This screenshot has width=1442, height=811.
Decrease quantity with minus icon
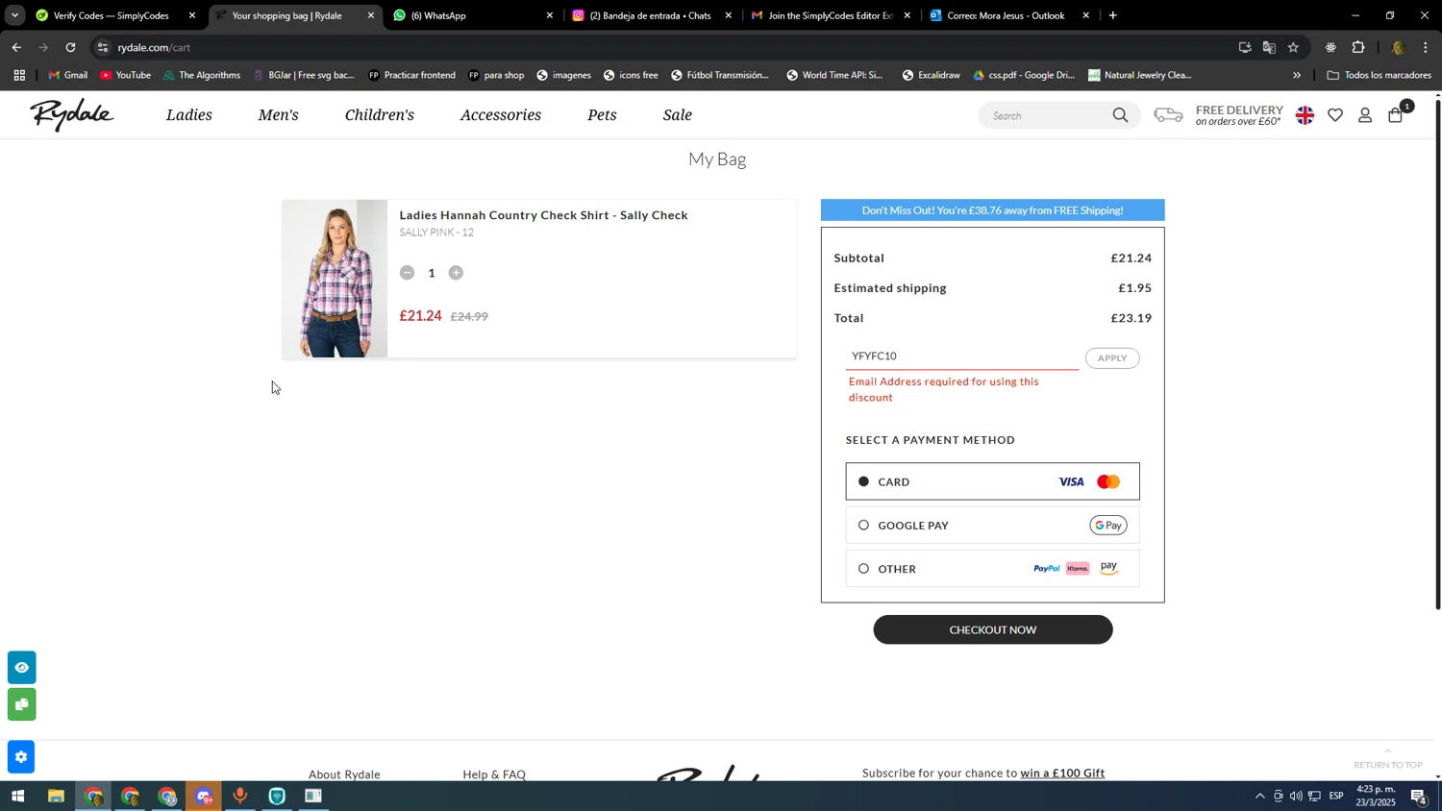(407, 273)
